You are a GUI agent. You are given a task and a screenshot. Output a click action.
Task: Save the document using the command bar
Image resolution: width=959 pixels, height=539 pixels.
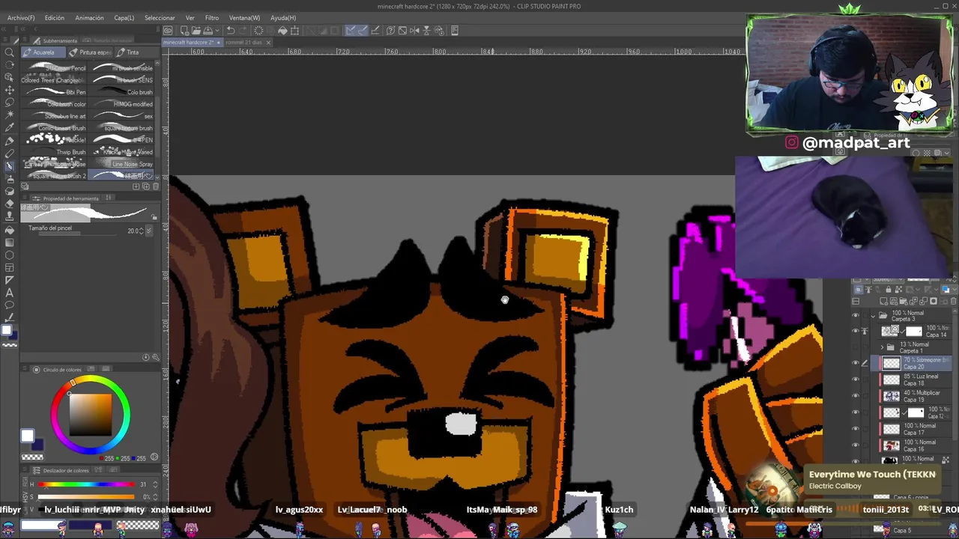(x=208, y=31)
